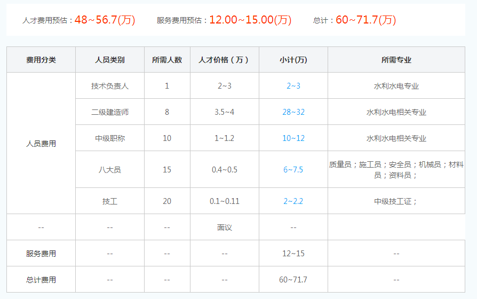Select the 服务费用 row label

point(41,254)
